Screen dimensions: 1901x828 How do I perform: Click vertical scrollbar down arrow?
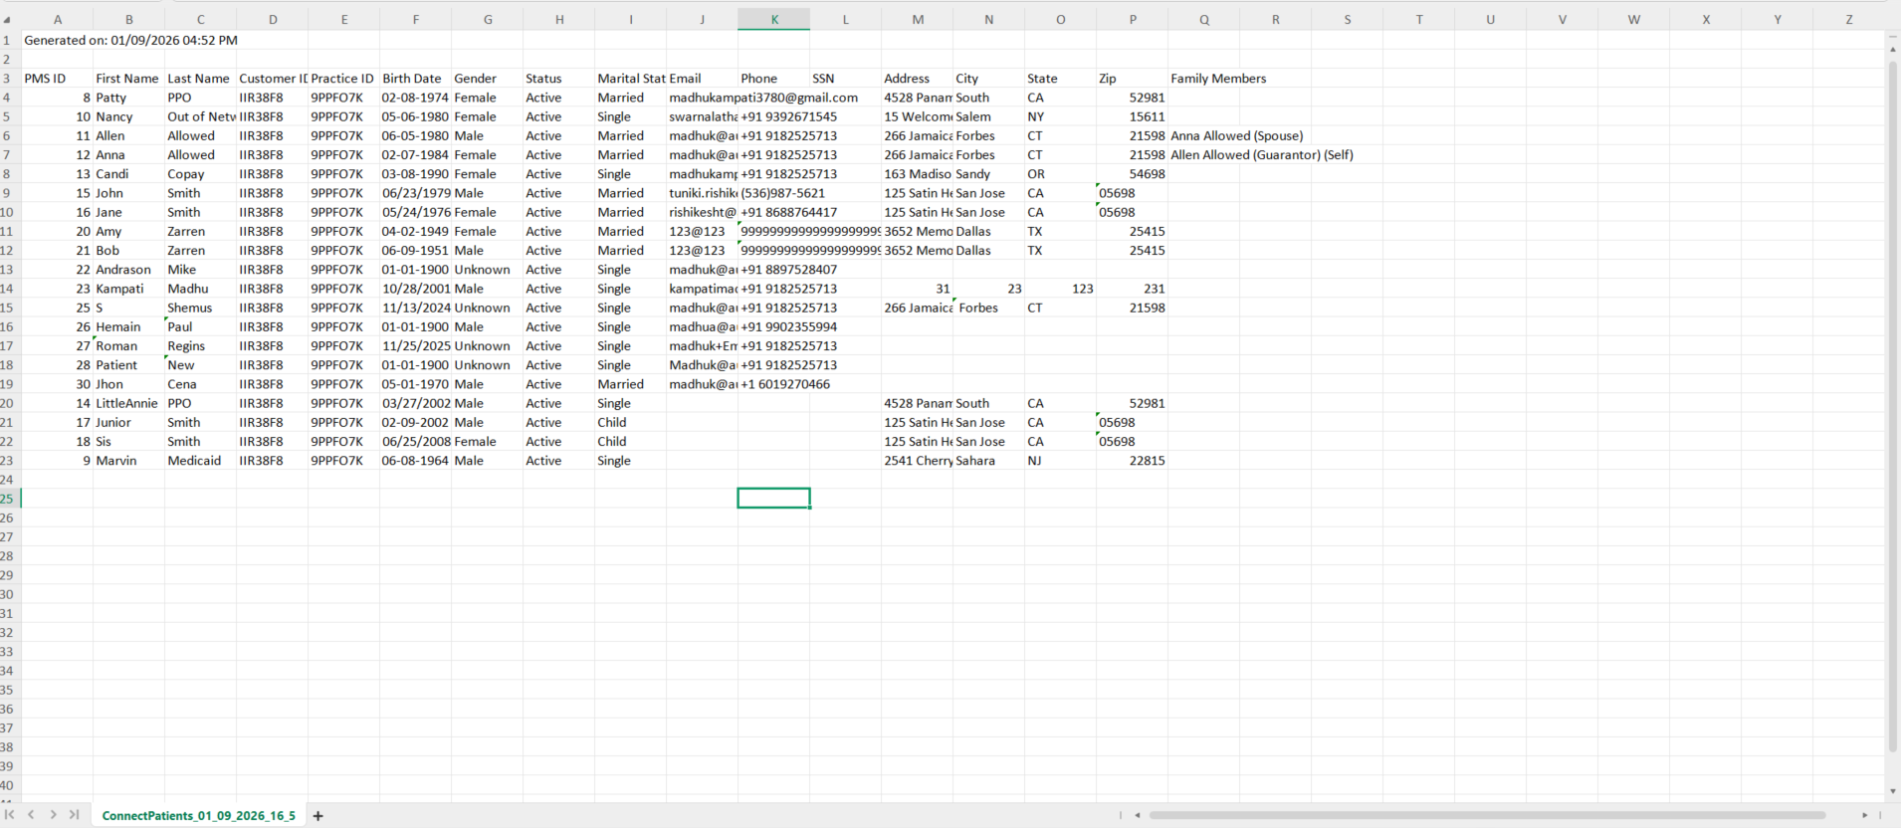pos(1892,791)
